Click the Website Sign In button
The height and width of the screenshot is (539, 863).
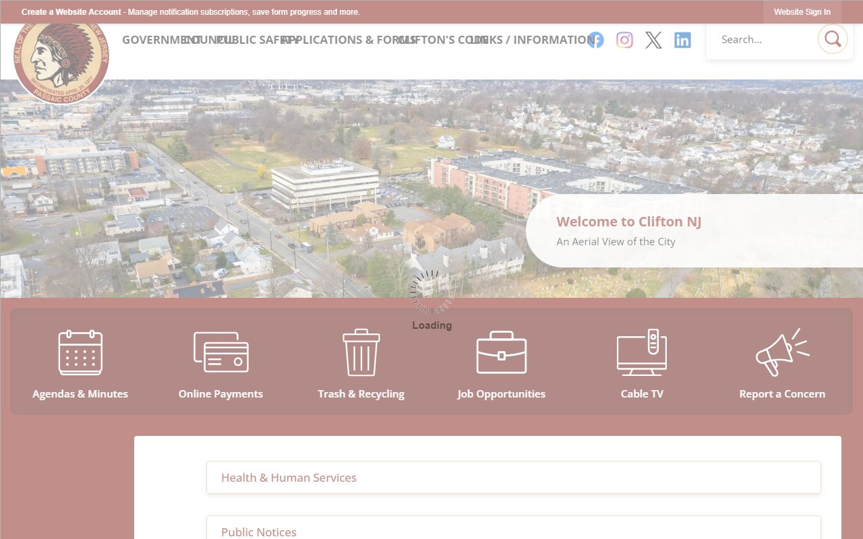click(x=802, y=12)
